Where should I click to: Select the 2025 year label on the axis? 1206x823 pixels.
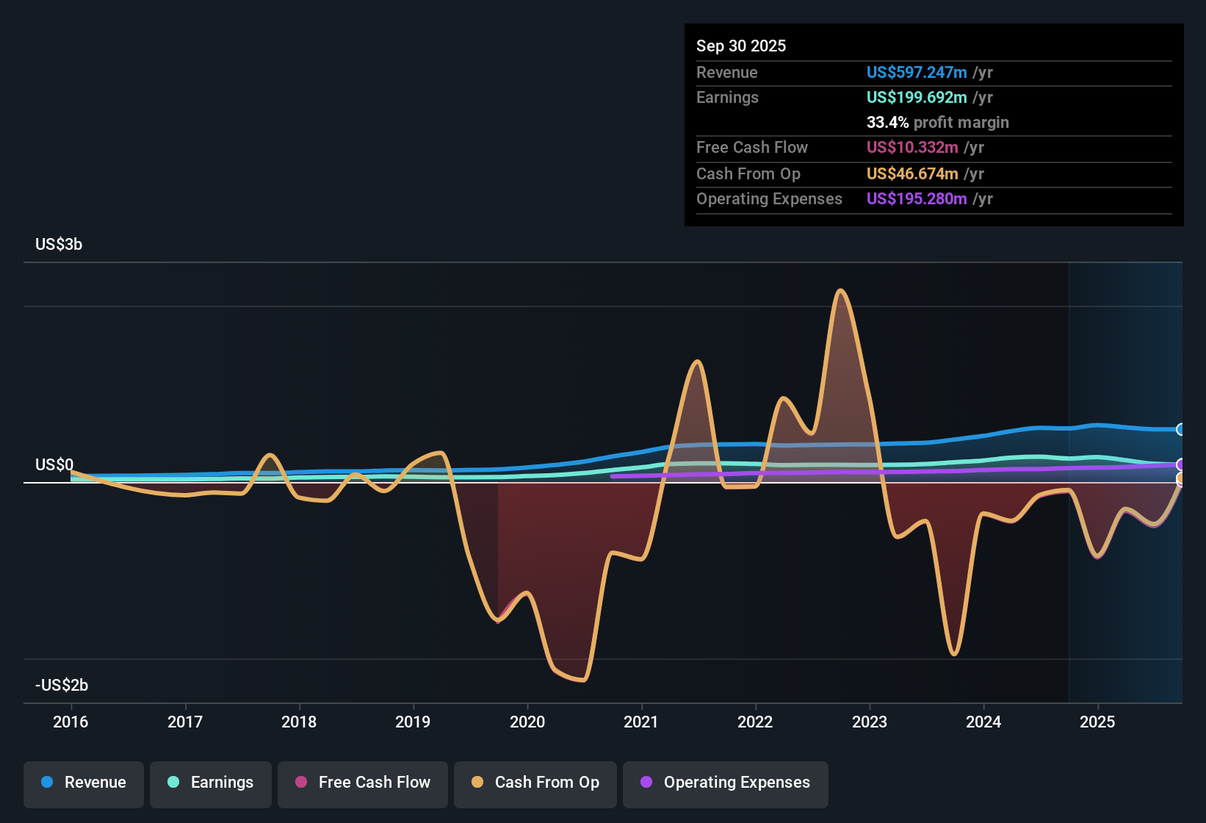[1098, 722]
